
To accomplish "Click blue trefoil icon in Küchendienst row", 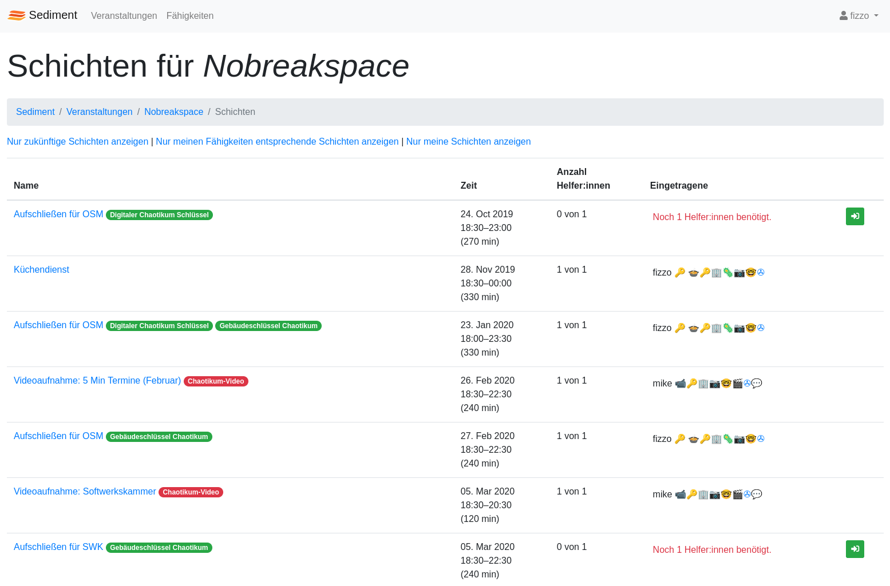I will pos(761,272).
